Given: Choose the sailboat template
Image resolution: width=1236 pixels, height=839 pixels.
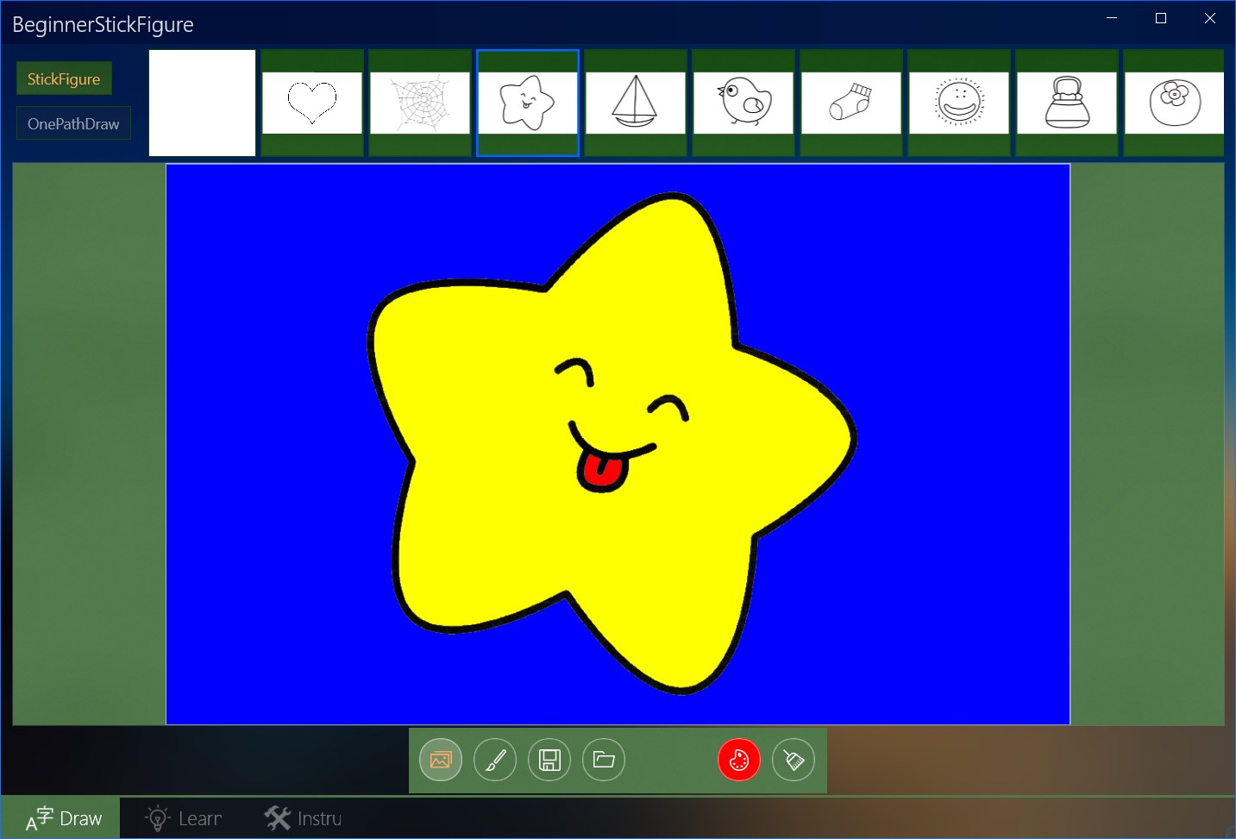Looking at the screenshot, I should pyautogui.click(x=636, y=103).
